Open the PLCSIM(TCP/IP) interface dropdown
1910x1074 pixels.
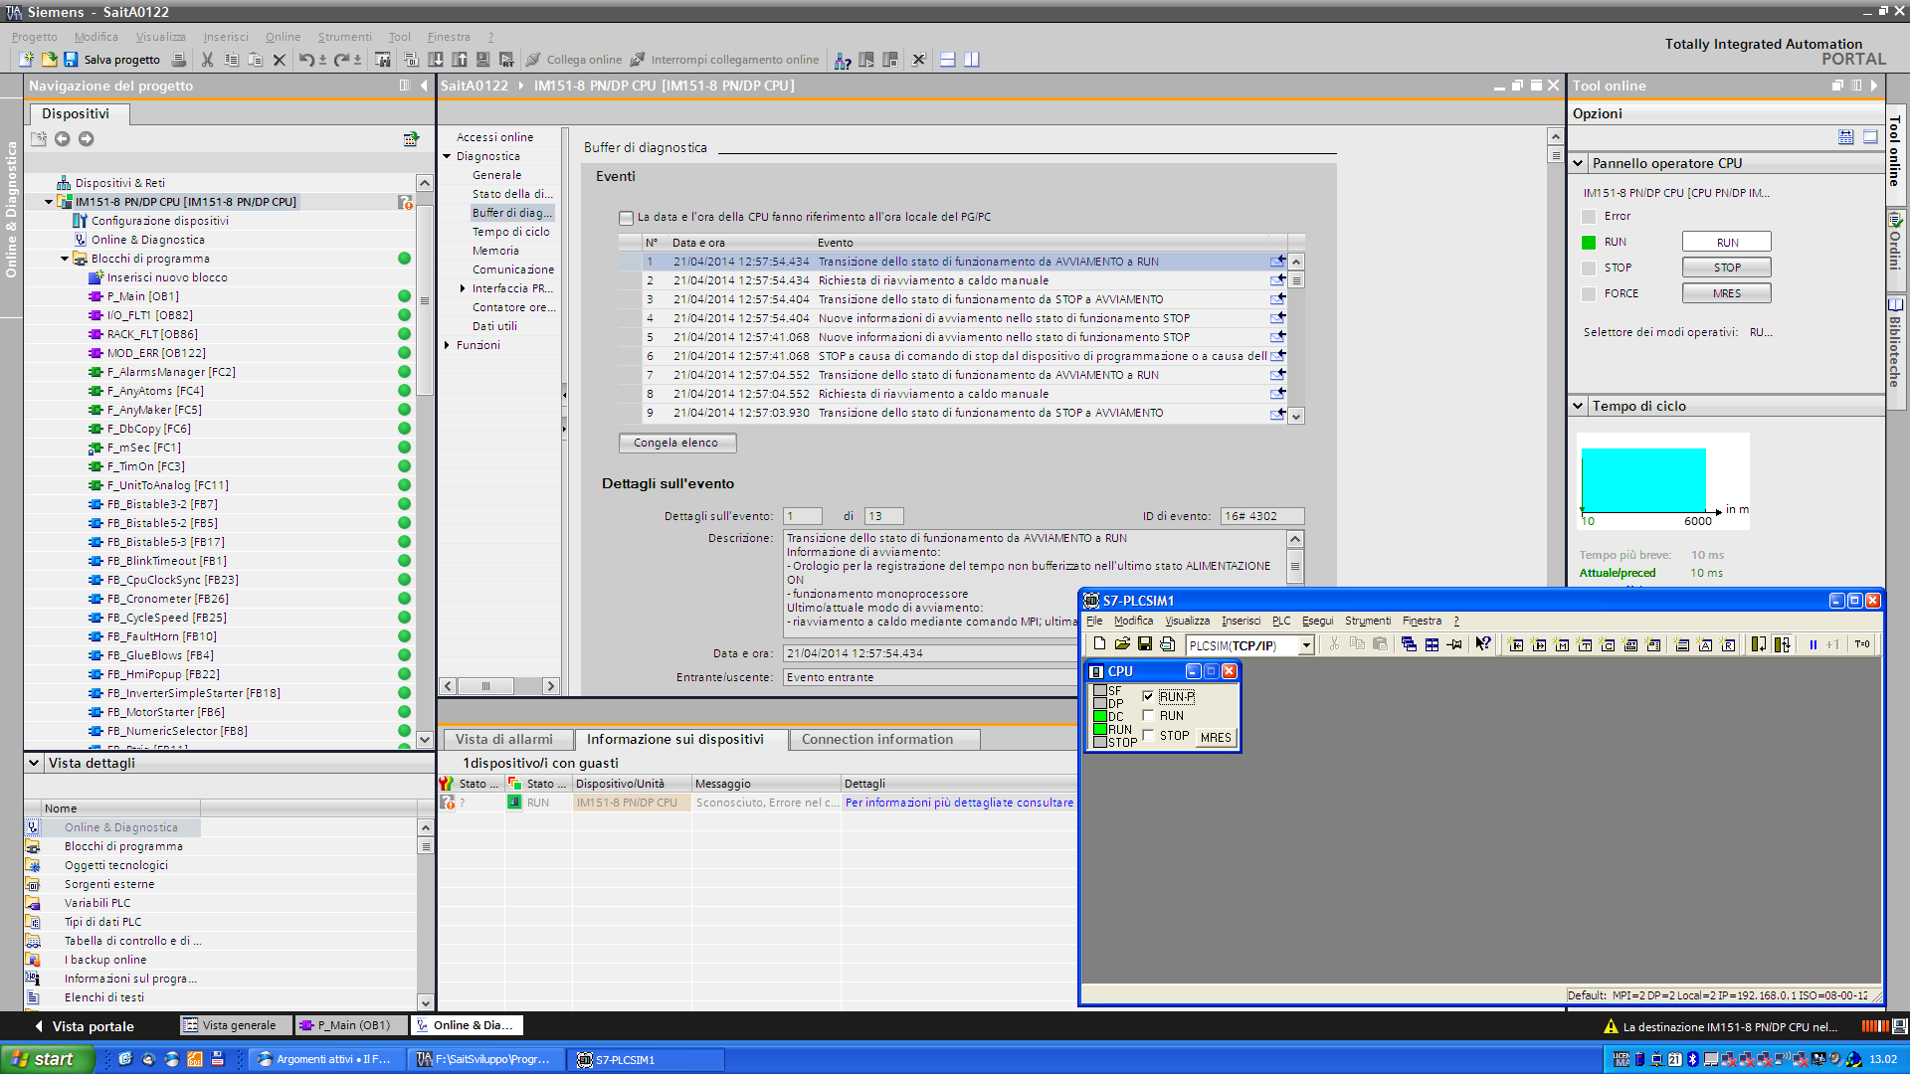pyautogui.click(x=1306, y=645)
